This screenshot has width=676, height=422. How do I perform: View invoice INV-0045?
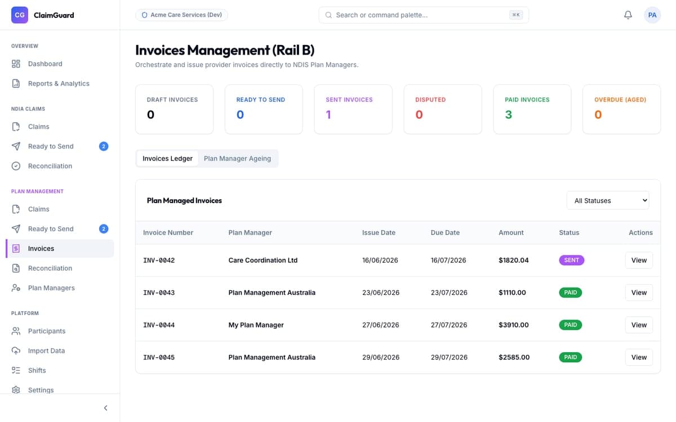point(639,357)
